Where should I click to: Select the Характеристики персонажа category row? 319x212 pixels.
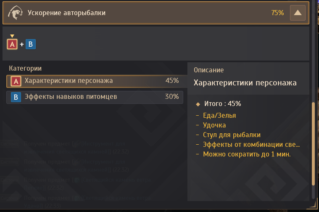[x=95, y=81]
